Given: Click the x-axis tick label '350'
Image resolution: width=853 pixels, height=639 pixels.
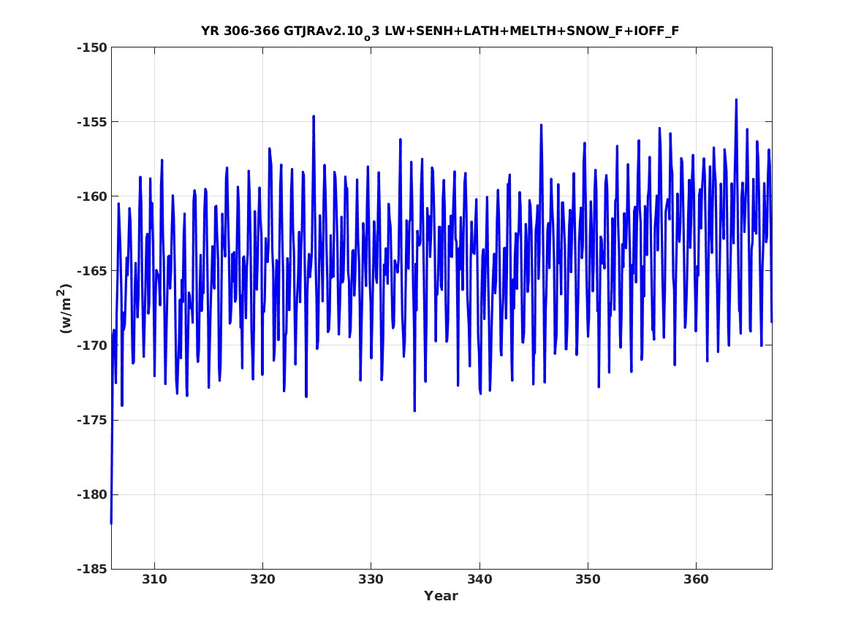Looking at the screenshot, I should pyautogui.click(x=588, y=580).
